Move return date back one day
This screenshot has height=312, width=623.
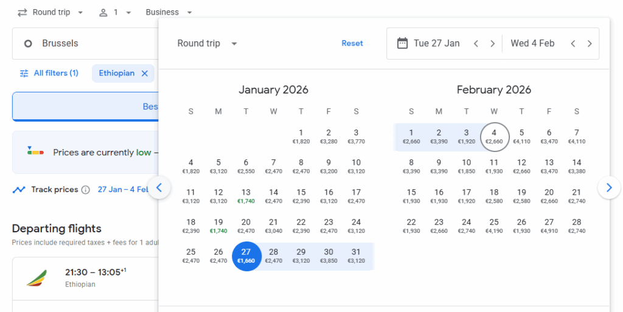(x=573, y=43)
